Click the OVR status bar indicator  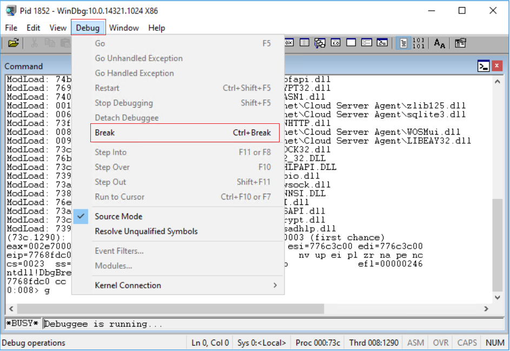pyautogui.click(x=441, y=343)
